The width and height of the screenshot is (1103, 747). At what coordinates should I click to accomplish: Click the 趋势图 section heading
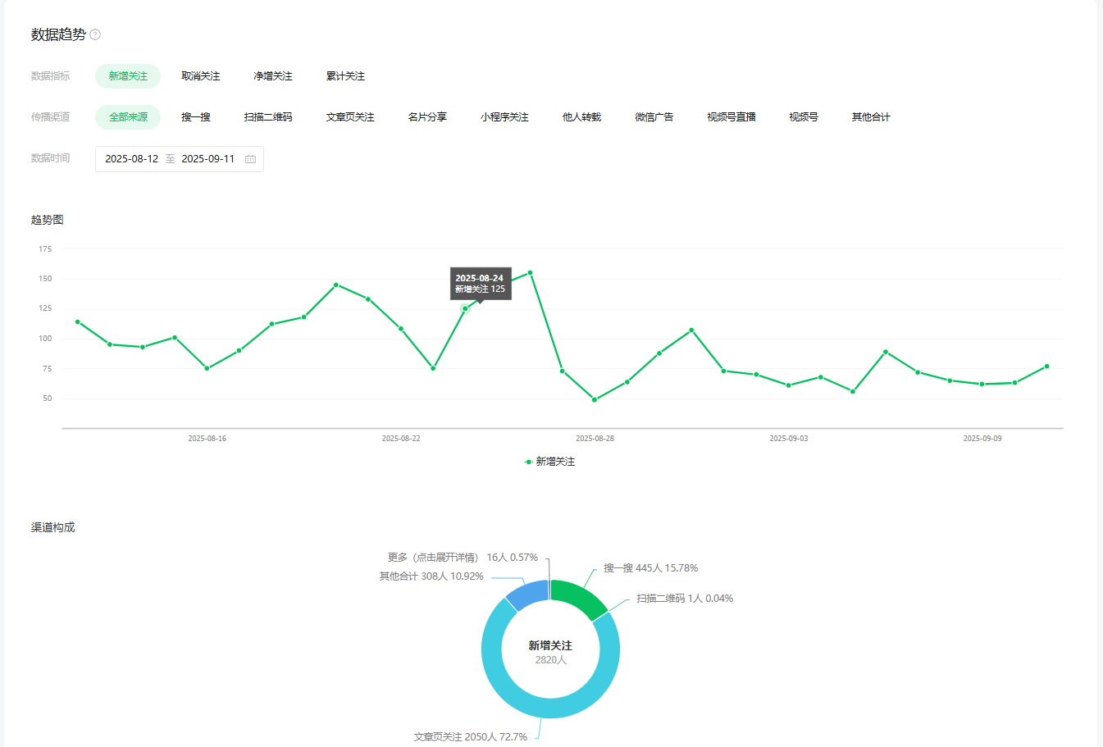tap(48, 220)
